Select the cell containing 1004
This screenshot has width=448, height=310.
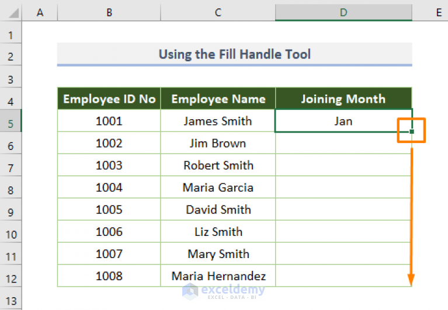point(109,187)
